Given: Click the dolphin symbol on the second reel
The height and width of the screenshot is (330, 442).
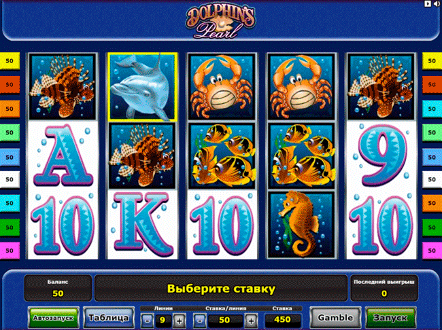Looking at the screenshot, I should pyautogui.click(x=143, y=87).
